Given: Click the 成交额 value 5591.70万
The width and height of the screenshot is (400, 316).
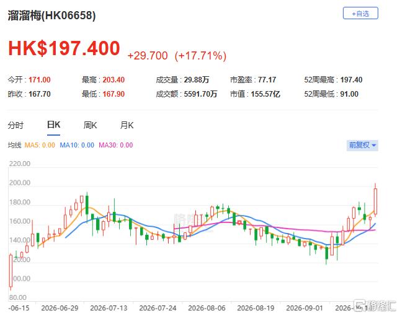Looking at the screenshot, I should [200, 94].
